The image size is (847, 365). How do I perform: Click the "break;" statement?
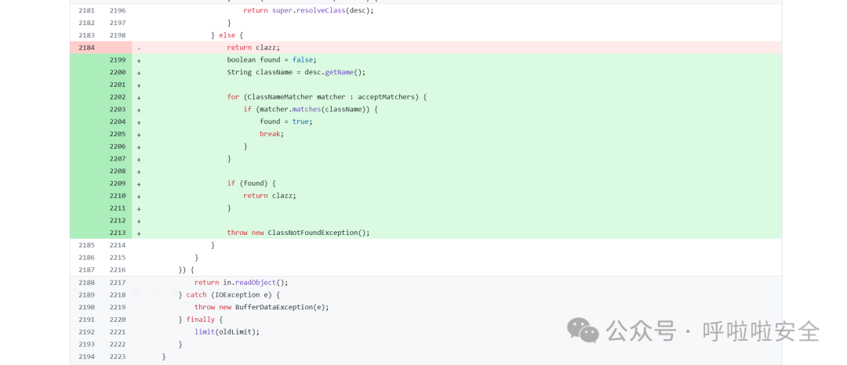tap(271, 134)
